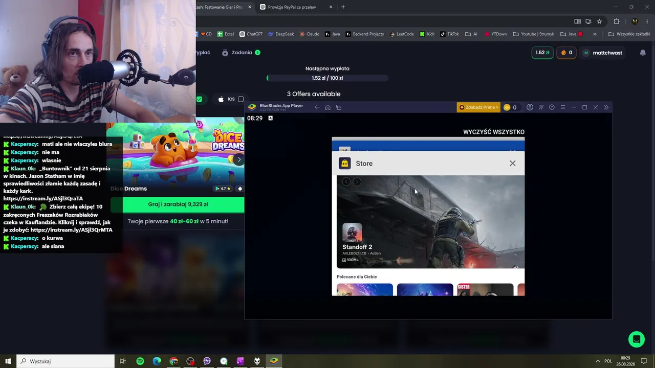Screen dimensions: 655x368
Task: Tap WYCZYŚĆ WSZYSTKO to clear recents
Action: (494, 132)
